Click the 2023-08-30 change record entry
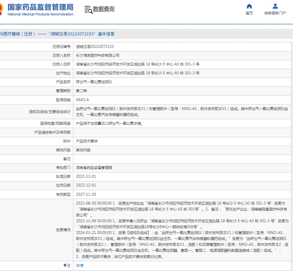The image size is (293, 273). point(181,209)
